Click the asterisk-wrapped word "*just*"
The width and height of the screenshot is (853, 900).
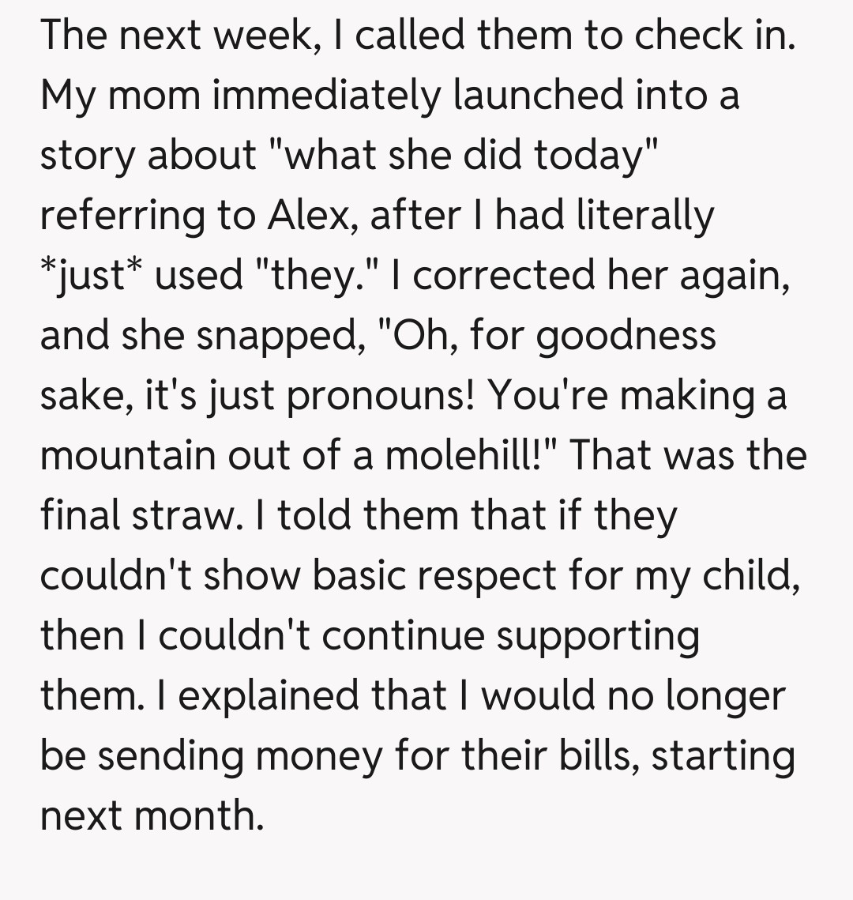click(92, 275)
